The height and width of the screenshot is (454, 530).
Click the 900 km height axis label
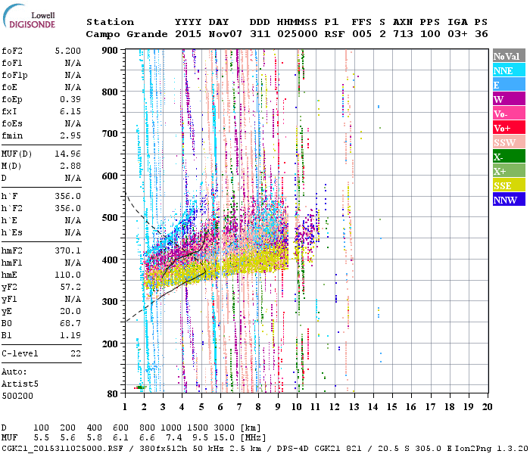click(x=110, y=51)
